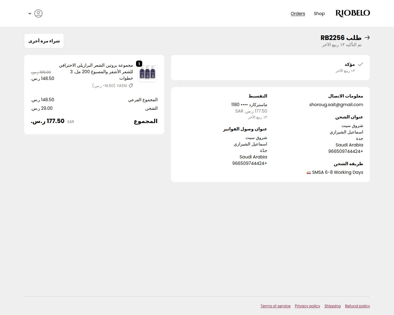Click the quantity badge on product image
This screenshot has width=394, height=315.
pyautogui.click(x=139, y=64)
